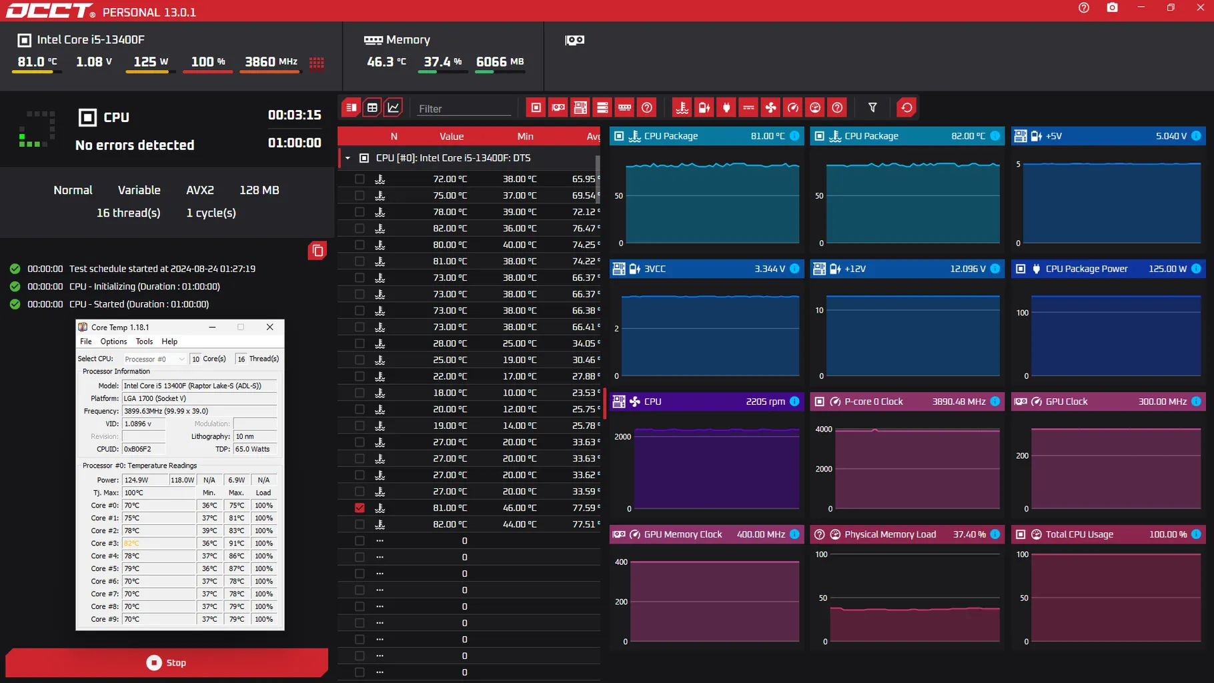
Task: Toggle the motherboard sensor filter icon
Action: click(x=580, y=107)
